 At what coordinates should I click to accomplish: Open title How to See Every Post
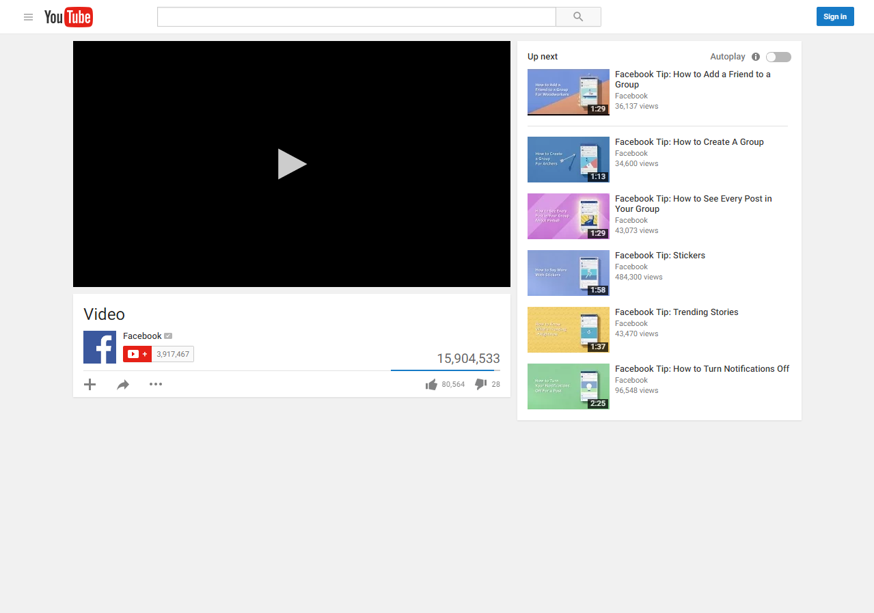694,204
